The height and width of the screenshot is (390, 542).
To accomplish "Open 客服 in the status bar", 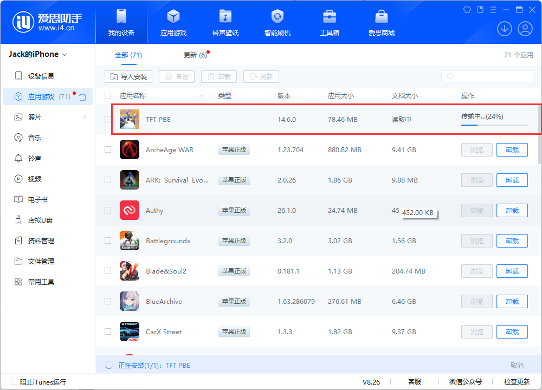I will pyautogui.click(x=415, y=382).
